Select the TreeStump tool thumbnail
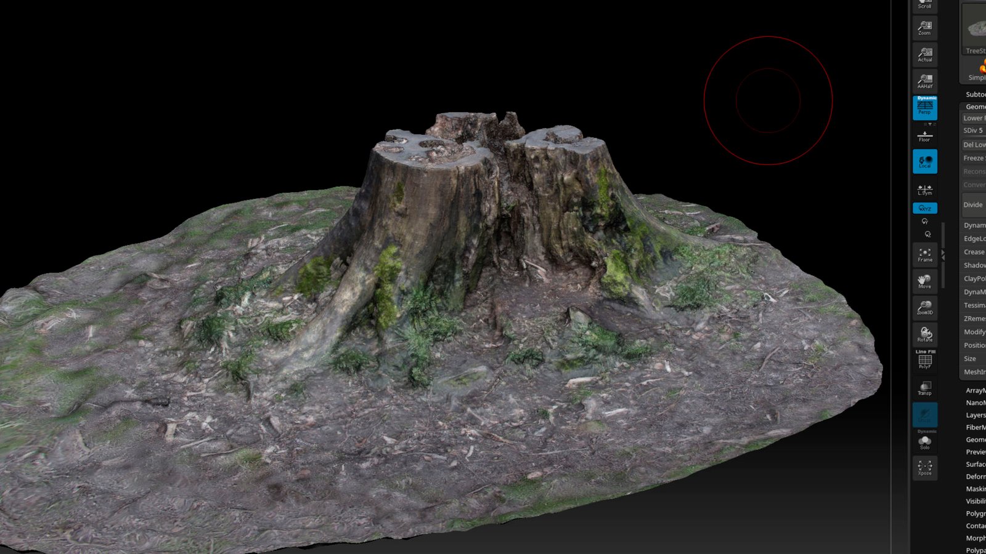The image size is (986, 554). point(975,29)
